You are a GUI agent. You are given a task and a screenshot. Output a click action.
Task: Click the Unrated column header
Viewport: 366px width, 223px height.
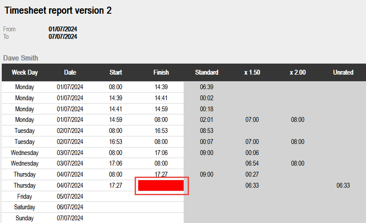pos(343,72)
